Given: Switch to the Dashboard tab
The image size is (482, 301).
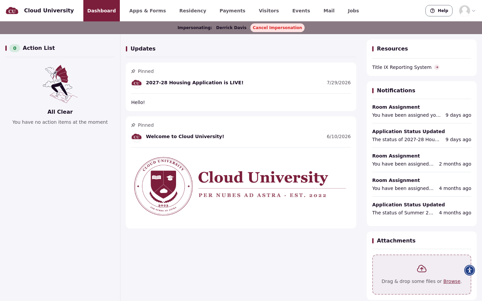Looking at the screenshot, I should pyautogui.click(x=101, y=11).
